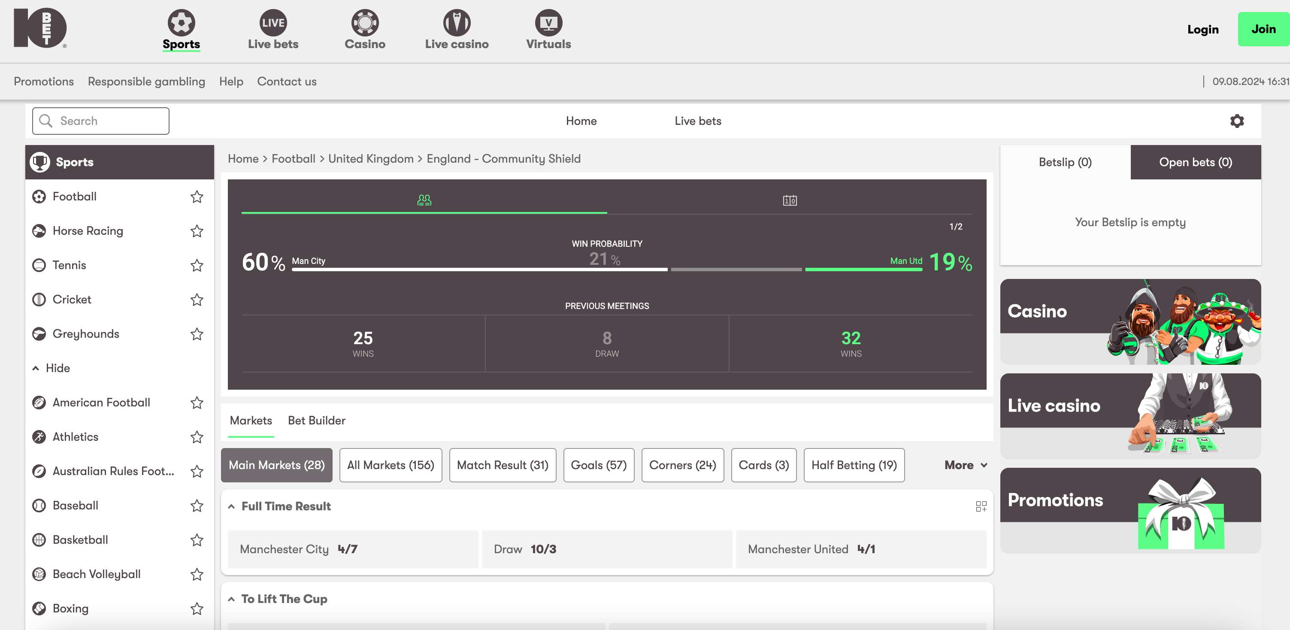Bet on Manchester United at 4/1
The image size is (1290, 630).
(861, 549)
